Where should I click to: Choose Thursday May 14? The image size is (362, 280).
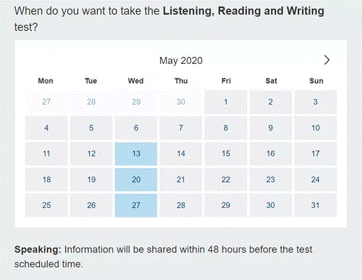pyautogui.click(x=181, y=153)
